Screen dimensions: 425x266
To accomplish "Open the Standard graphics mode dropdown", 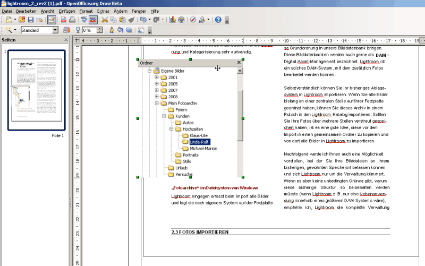I will pos(56,30).
